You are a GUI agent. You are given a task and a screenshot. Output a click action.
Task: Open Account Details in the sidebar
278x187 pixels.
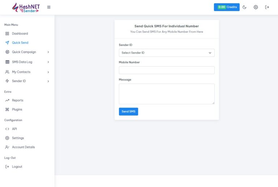click(x=23, y=147)
